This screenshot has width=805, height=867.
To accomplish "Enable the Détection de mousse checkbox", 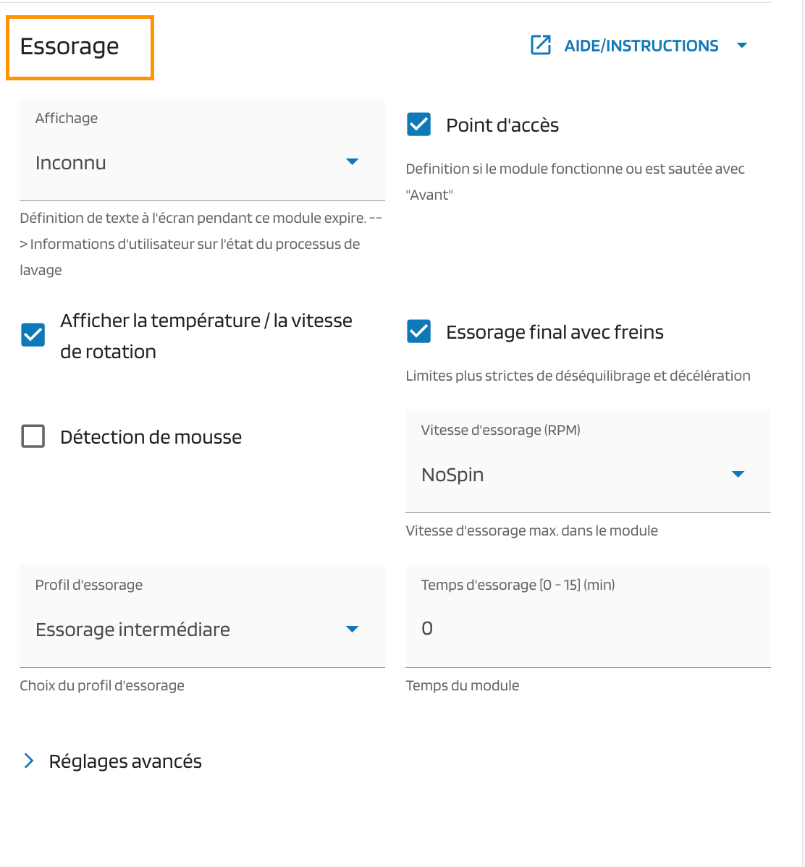I will 33,436.
